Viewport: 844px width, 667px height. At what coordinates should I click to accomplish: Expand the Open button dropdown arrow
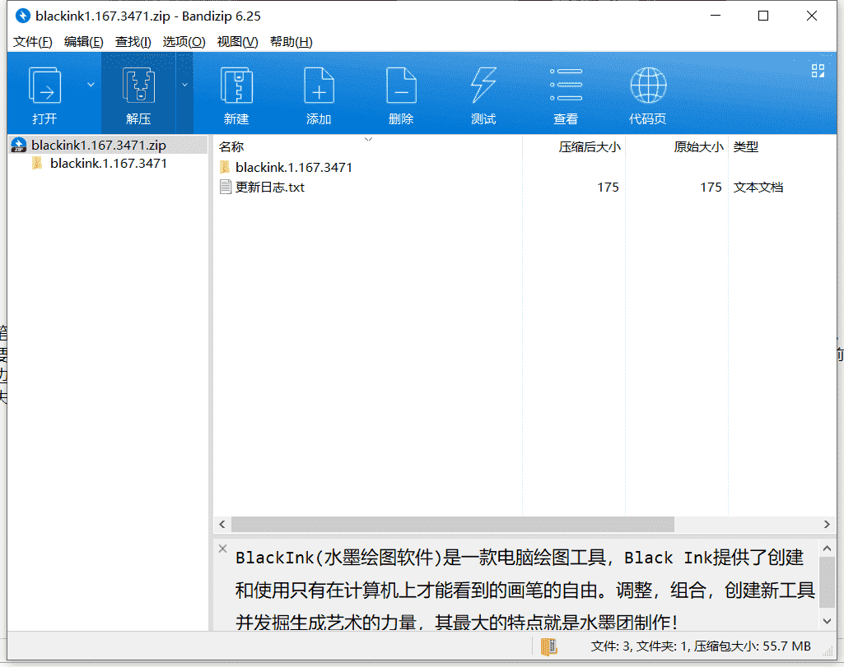point(91,85)
